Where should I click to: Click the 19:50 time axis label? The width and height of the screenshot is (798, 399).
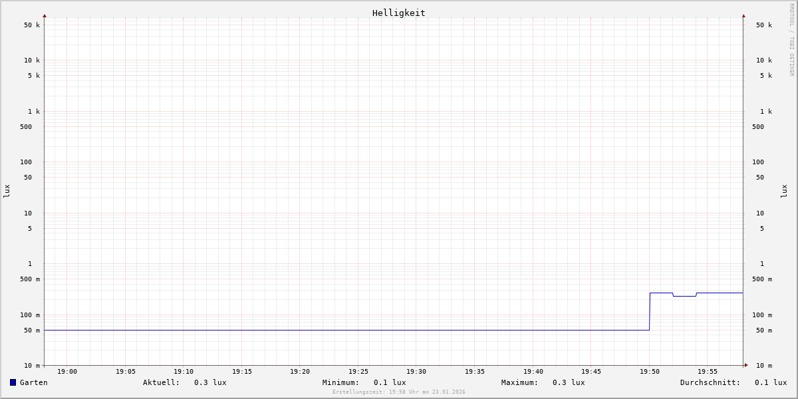tap(650, 372)
